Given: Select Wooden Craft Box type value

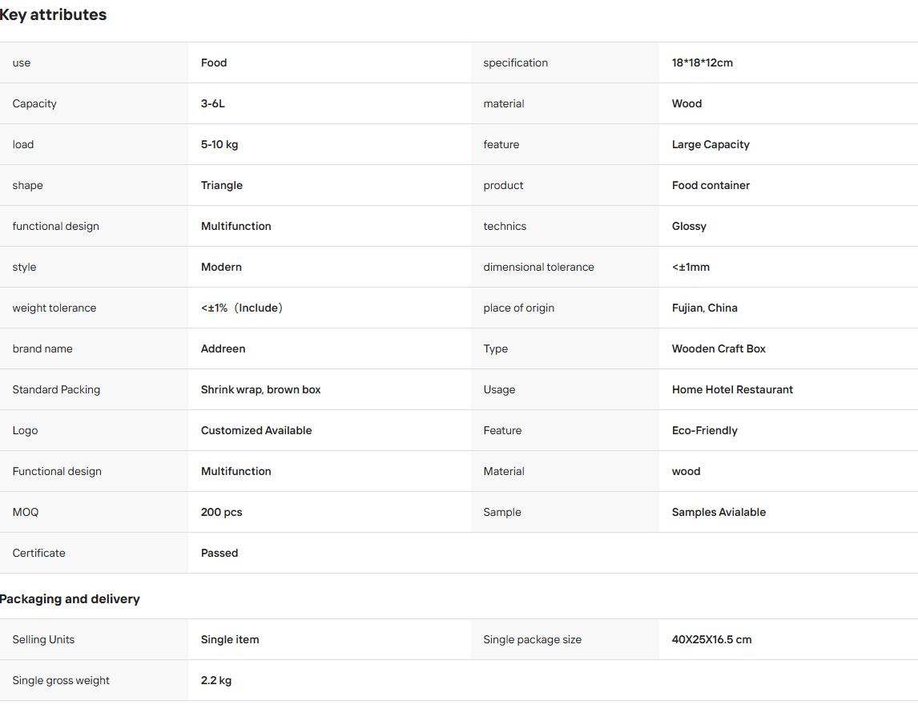Looking at the screenshot, I should pos(719,348).
